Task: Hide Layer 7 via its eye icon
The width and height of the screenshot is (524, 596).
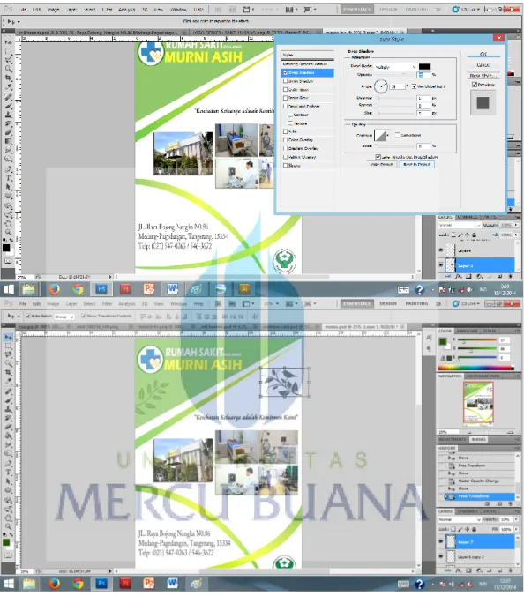Action: click(441, 540)
